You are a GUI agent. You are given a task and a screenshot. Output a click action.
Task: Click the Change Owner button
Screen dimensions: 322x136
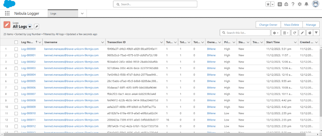pyautogui.click(x=268, y=25)
